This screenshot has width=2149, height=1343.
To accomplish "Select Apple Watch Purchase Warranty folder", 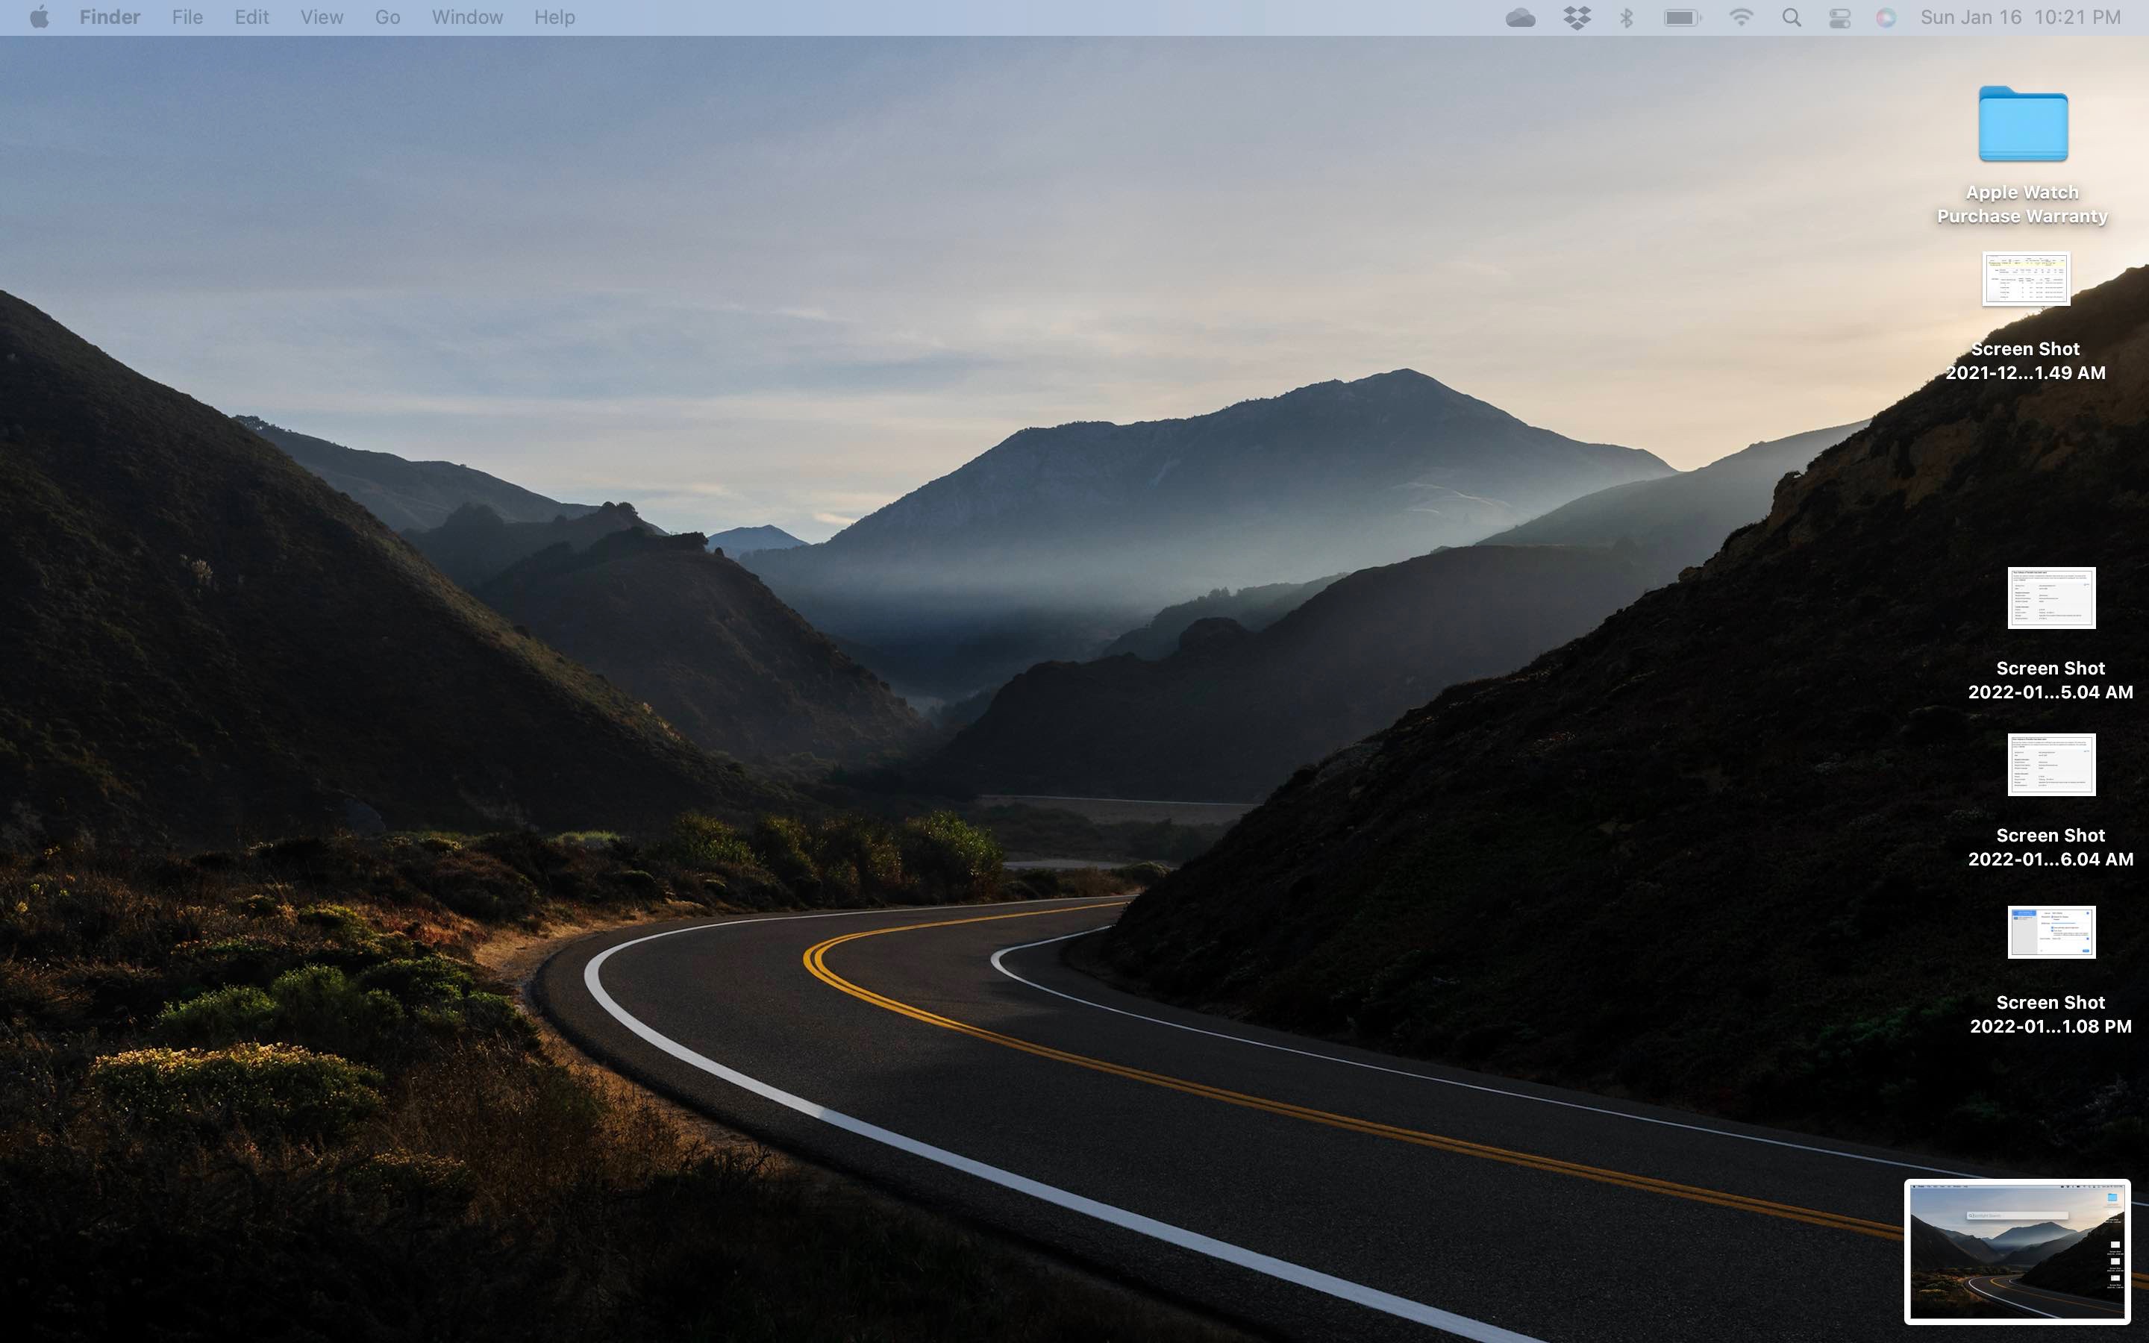I will pyautogui.click(x=2023, y=125).
